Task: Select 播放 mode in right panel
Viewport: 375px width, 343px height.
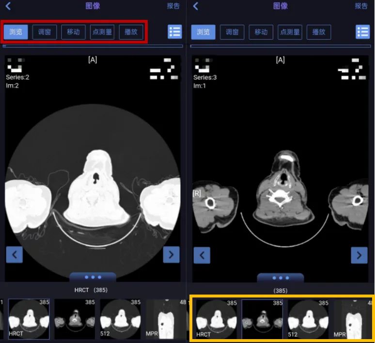Action: (x=319, y=32)
